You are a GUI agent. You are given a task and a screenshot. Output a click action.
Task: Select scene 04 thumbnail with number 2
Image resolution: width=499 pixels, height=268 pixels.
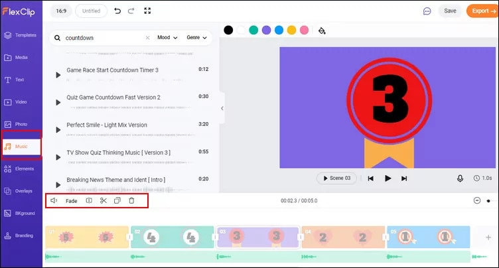tap(343, 237)
